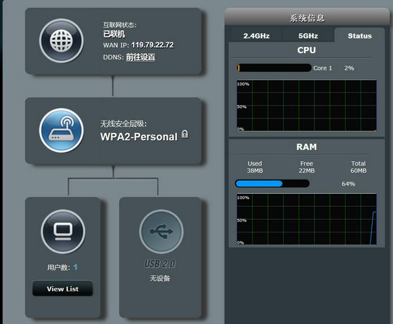Follow the DDNS 前往设置 link
Viewport: 393px width, 324px height.
[x=140, y=58]
